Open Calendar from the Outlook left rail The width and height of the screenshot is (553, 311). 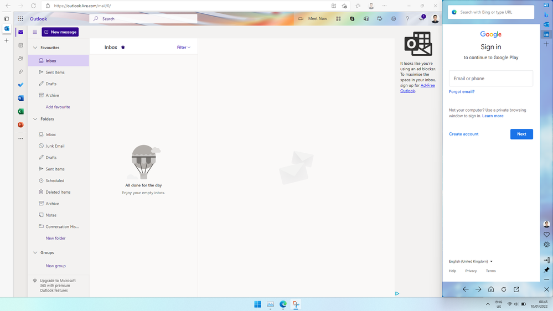tap(21, 45)
